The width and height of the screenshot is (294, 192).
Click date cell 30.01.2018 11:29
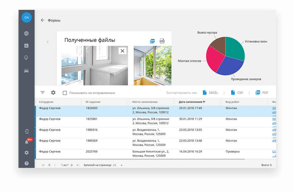tap(191, 119)
